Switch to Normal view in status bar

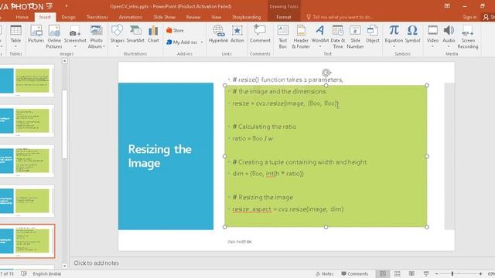(383, 273)
